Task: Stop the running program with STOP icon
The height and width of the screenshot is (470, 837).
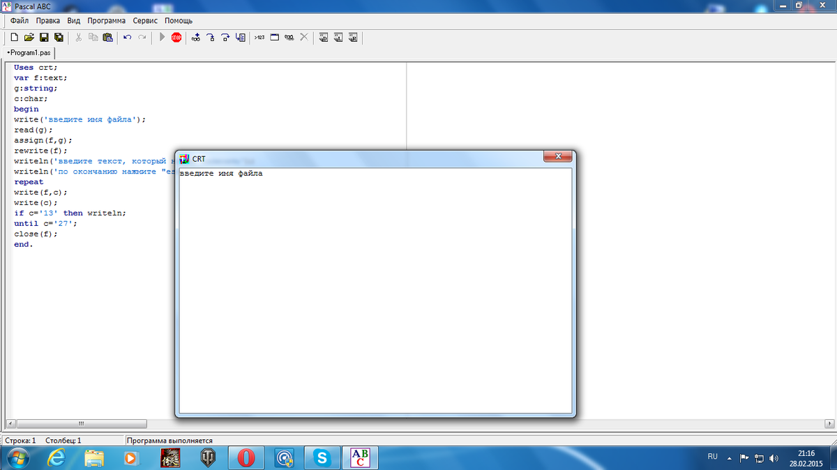Action: coord(176,37)
